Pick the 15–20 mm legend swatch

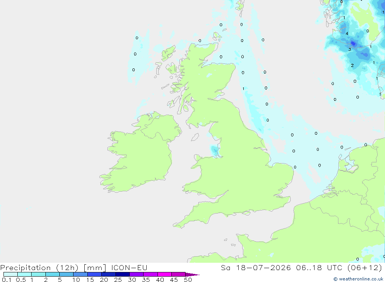tap(94, 274)
